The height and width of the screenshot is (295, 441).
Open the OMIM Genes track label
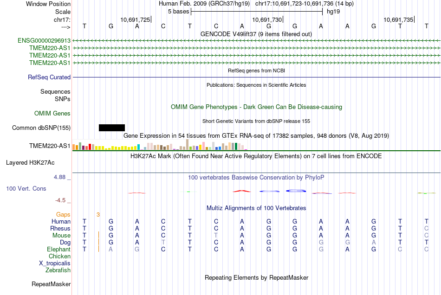(52, 114)
